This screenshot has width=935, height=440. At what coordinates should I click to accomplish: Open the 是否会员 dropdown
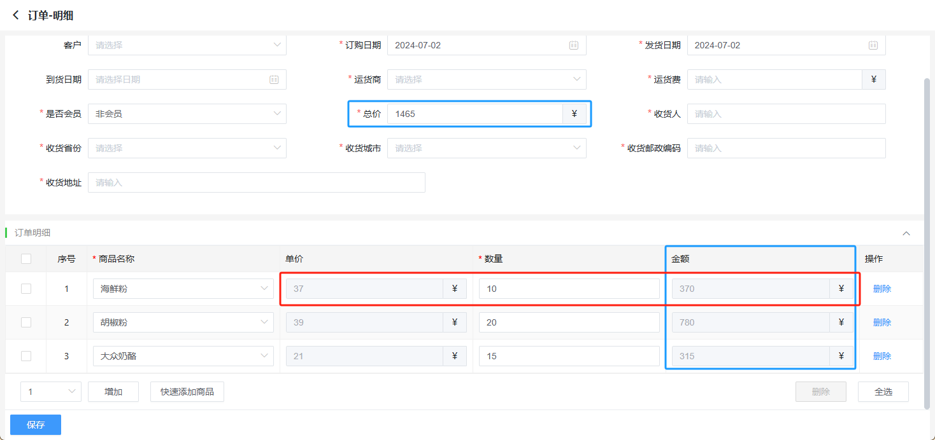[187, 114]
